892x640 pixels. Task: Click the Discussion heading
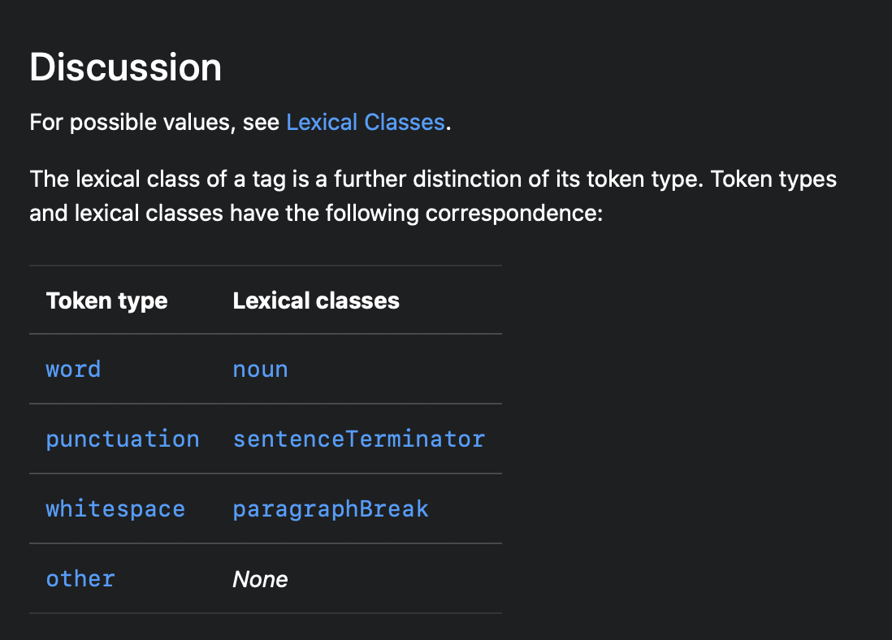tap(125, 67)
